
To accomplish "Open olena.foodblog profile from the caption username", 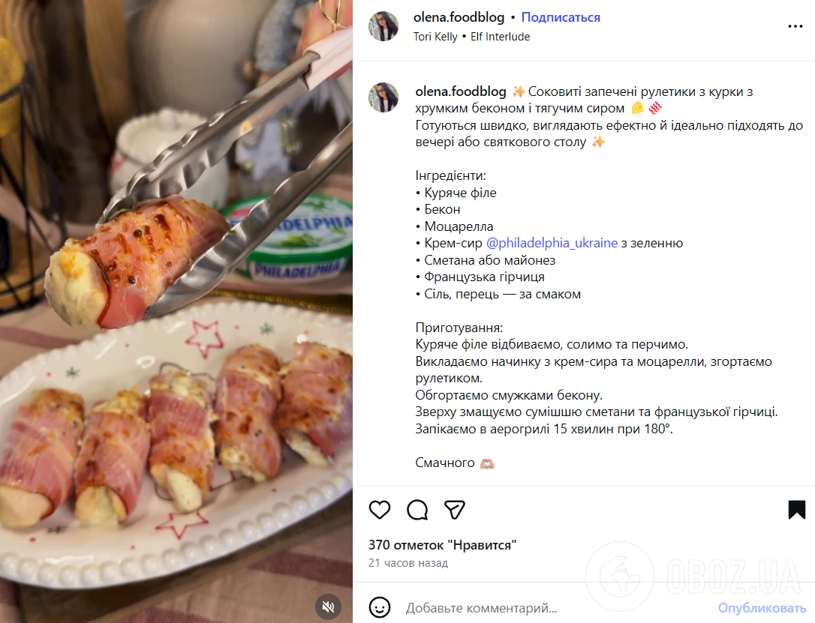I will click(x=460, y=91).
